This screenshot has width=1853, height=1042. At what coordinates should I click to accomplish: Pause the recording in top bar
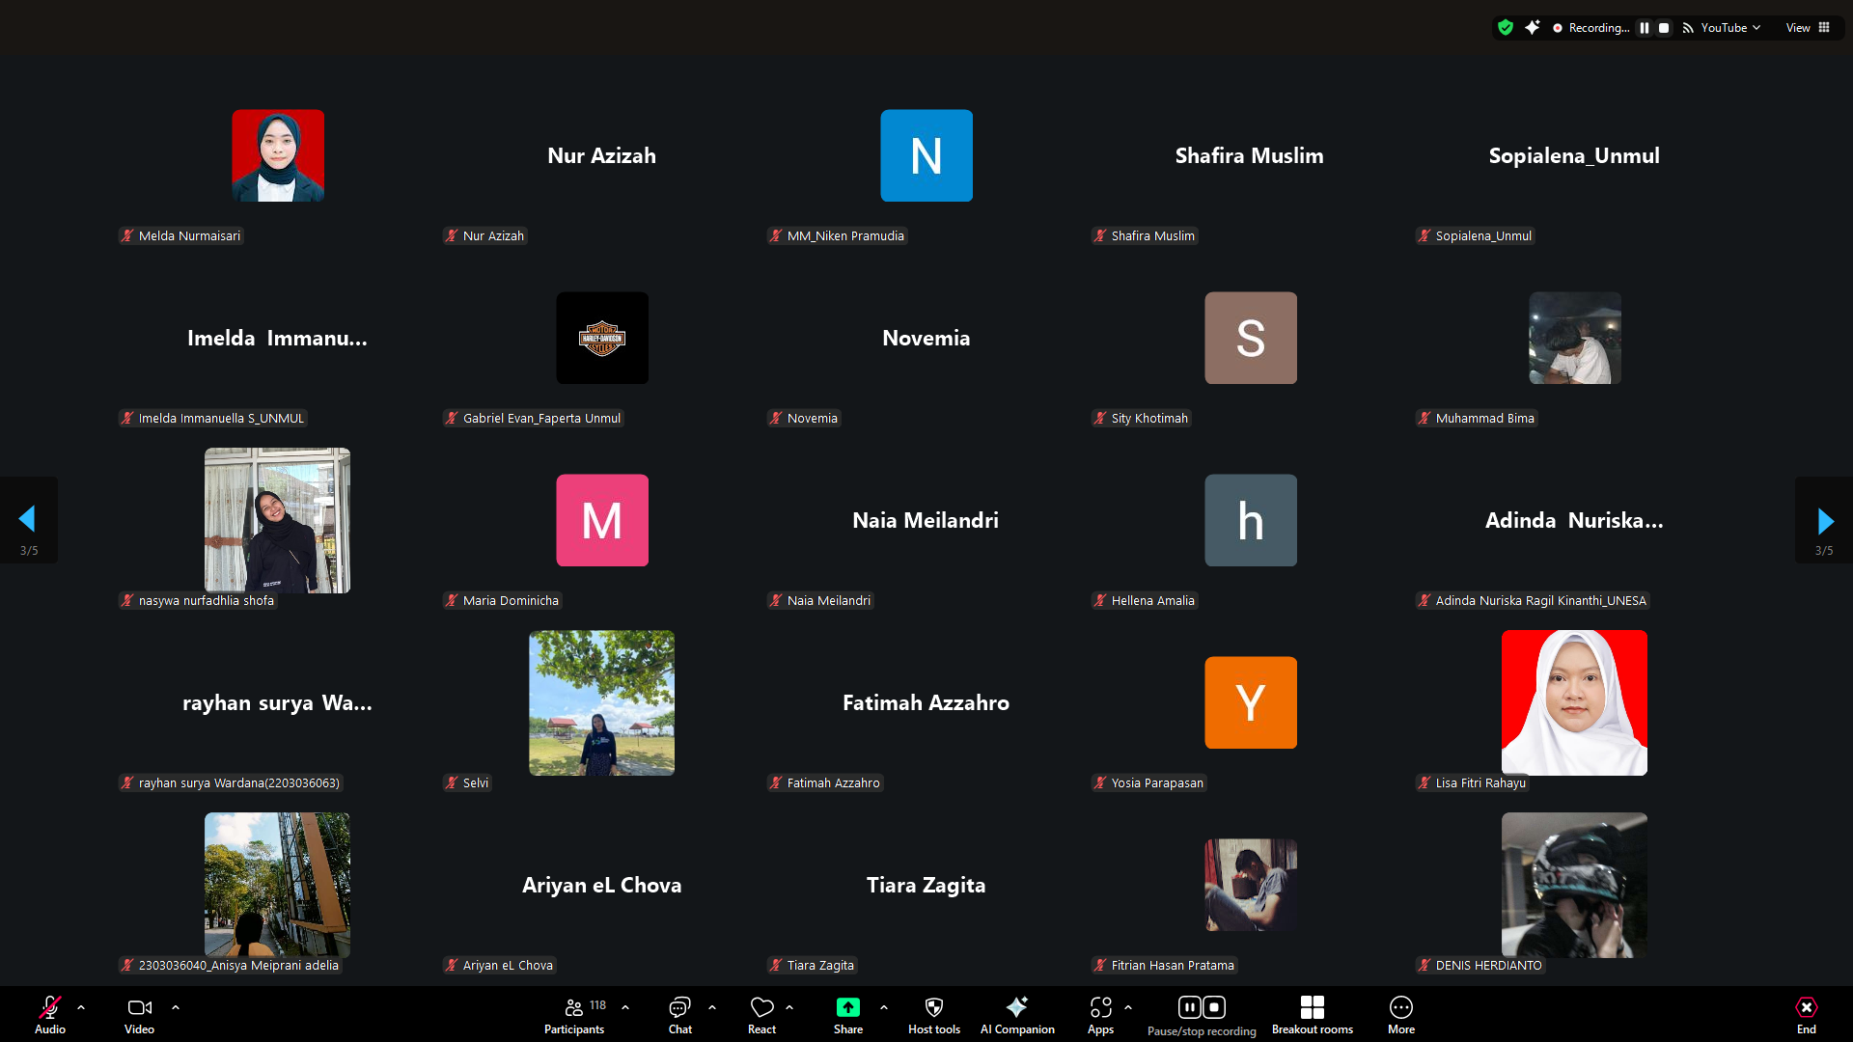coord(1645,28)
